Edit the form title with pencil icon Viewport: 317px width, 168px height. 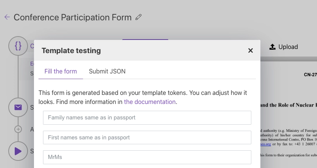click(x=138, y=17)
